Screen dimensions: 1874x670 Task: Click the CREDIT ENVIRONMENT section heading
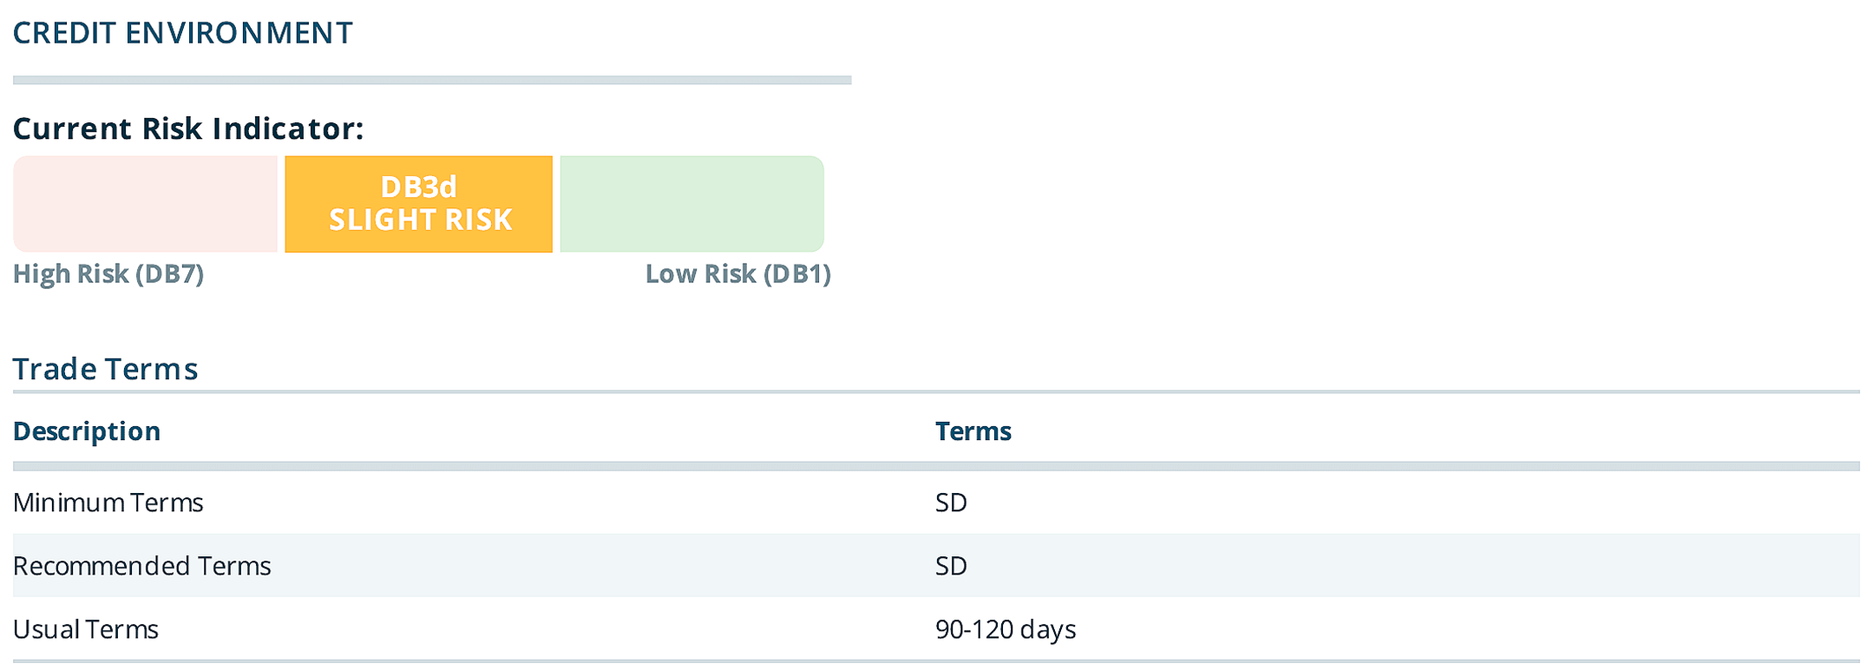[x=182, y=33]
